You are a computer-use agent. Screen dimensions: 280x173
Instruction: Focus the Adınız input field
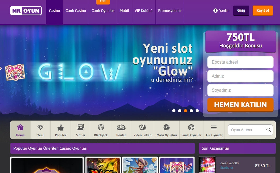pos(240,76)
